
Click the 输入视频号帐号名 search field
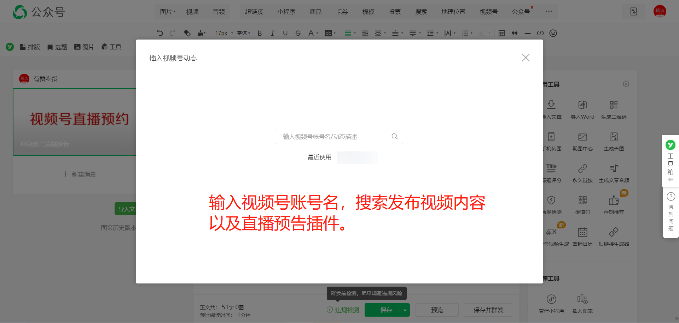pos(339,137)
